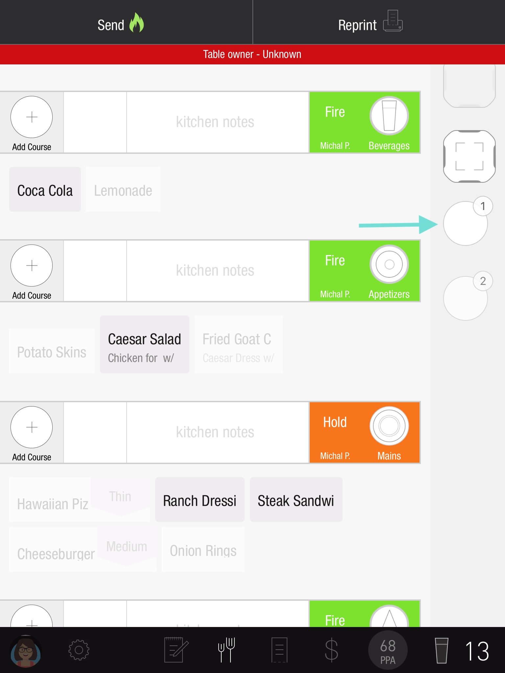Image resolution: width=505 pixels, height=673 pixels.
Task: Select the Caesar Salad item
Action: point(144,344)
